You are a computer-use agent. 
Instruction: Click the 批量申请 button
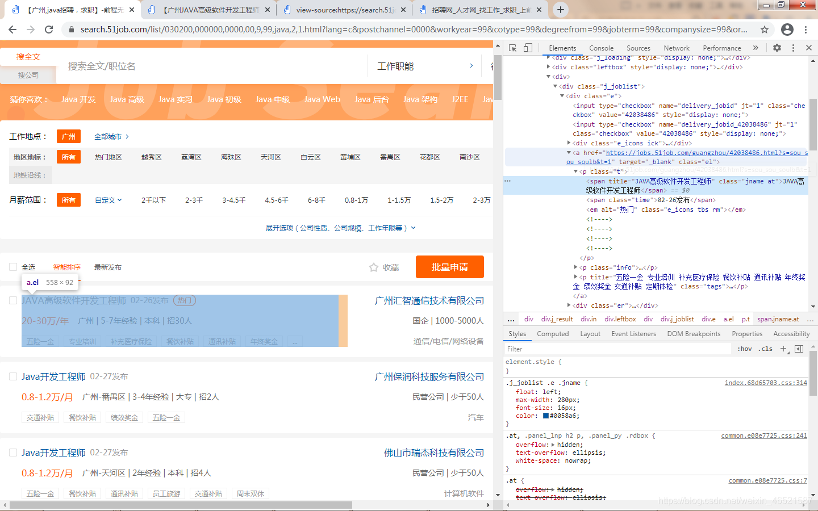click(x=450, y=267)
